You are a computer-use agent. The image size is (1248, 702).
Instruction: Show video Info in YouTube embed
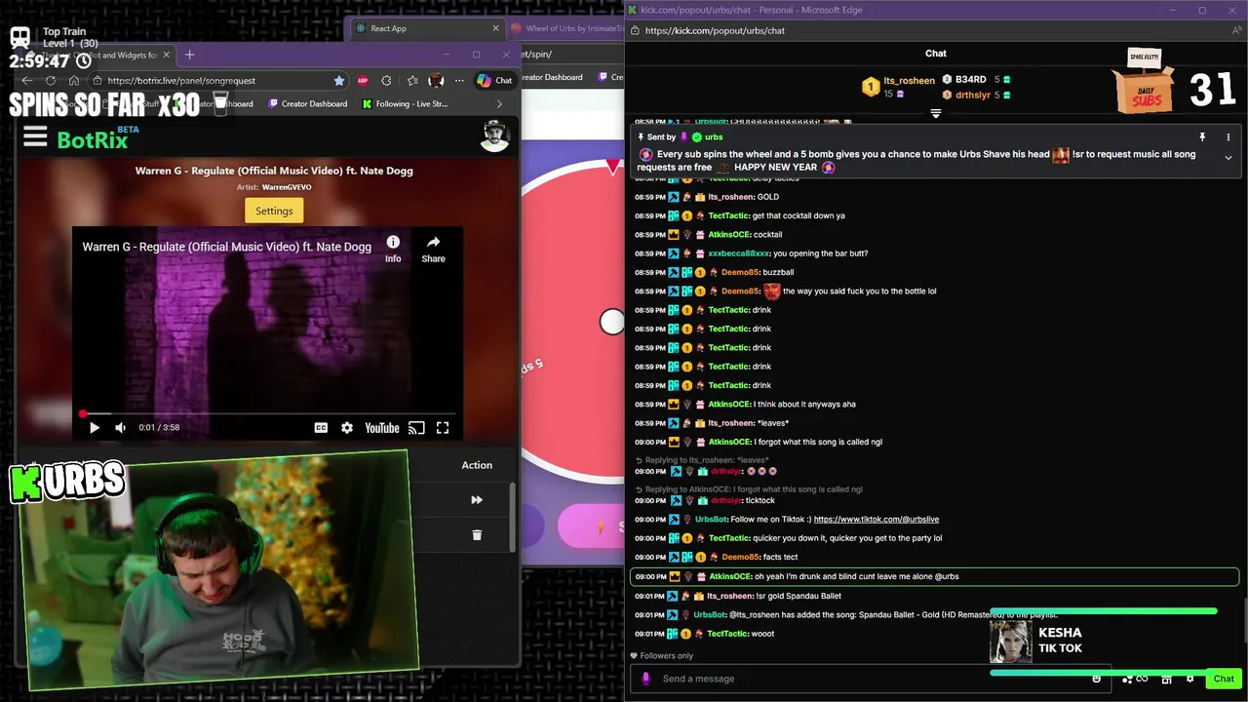click(x=393, y=249)
